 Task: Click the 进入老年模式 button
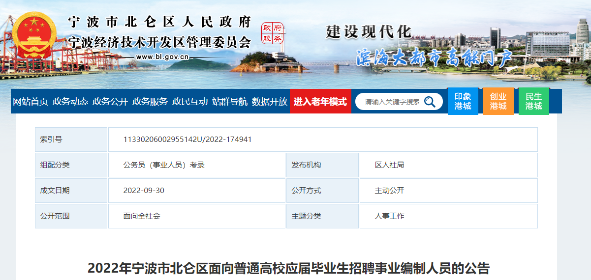pyautogui.click(x=320, y=102)
